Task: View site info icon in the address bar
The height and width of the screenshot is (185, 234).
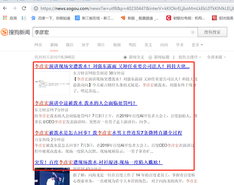Action: (x=36, y=8)
